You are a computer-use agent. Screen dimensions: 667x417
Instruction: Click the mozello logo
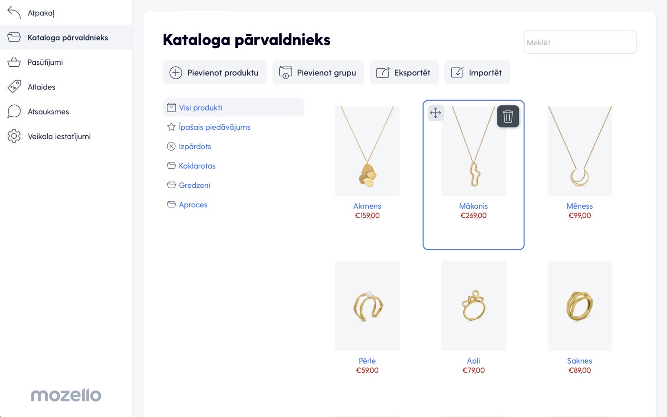[x=66, y=395]
